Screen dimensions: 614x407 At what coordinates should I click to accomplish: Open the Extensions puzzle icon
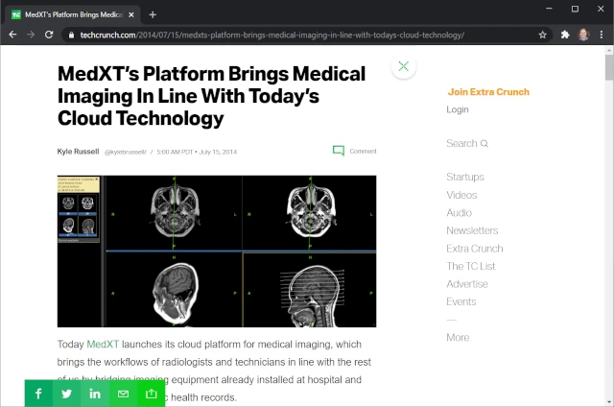point(565,35)
